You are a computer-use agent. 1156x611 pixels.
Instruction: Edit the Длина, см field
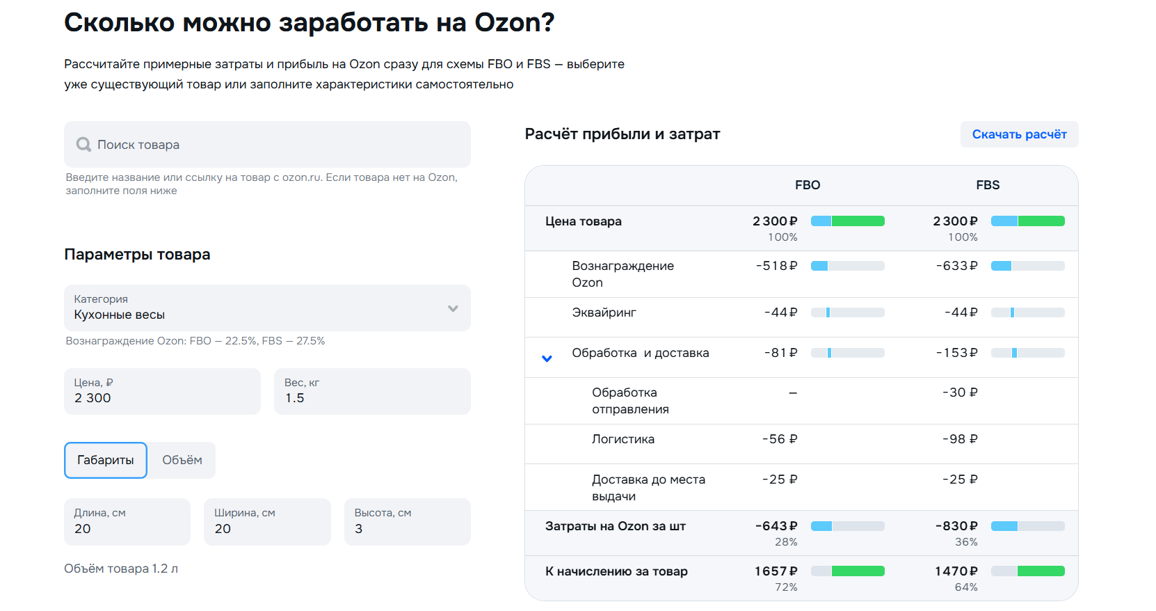tap(127, 522)
